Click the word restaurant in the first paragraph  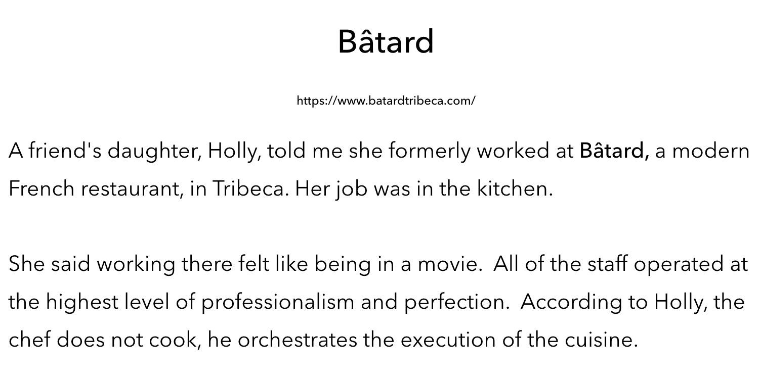click(x=133, y=188)
